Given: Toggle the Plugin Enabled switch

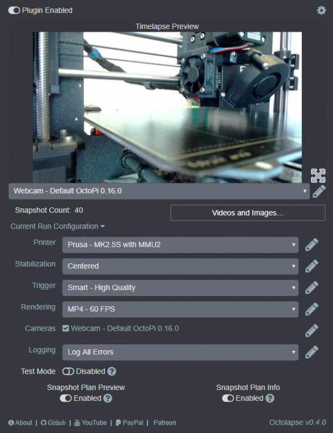Looking at the screenshot, I should [x=14, y=10].
